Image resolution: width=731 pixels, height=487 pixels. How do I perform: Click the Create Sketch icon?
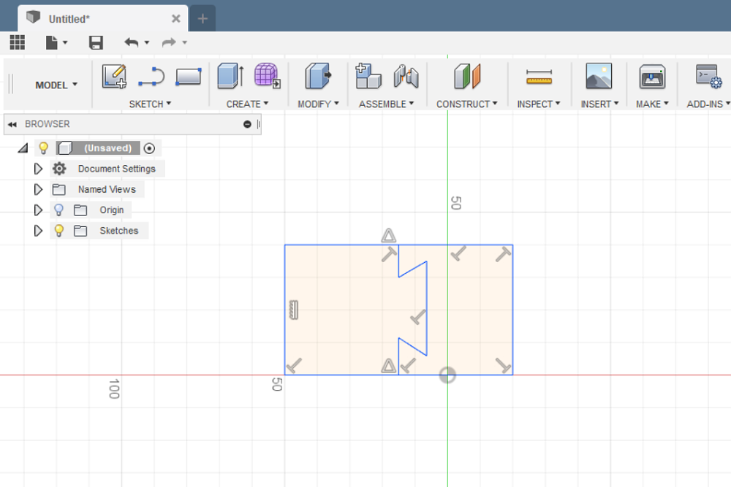click(114, 77)
